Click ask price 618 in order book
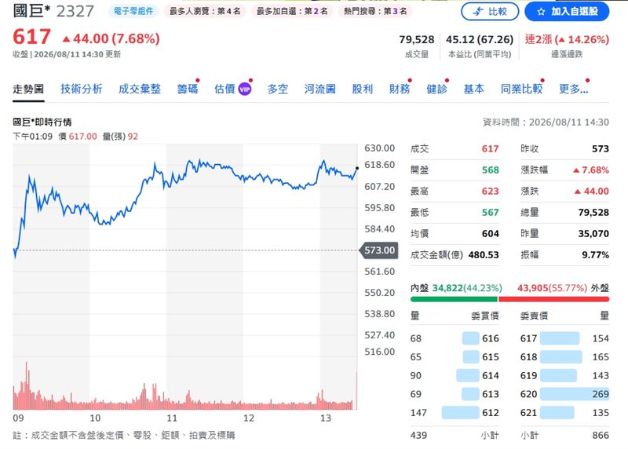 [x=528, y=357]
